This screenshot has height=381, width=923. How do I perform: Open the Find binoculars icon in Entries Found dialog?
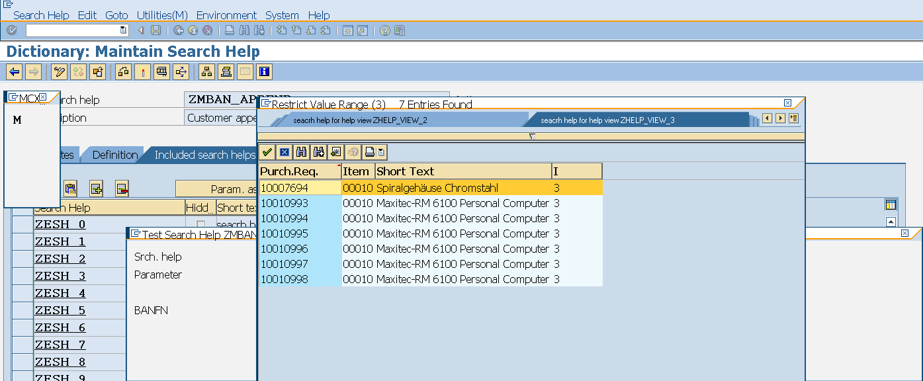[x=301, y=151]
